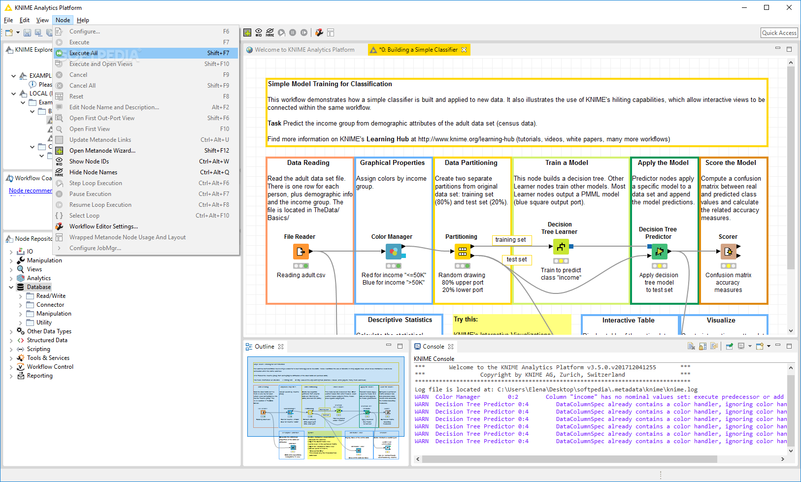Open the View menu
Viewport: 801px width, 482px height.
click(x=42, y=20)
